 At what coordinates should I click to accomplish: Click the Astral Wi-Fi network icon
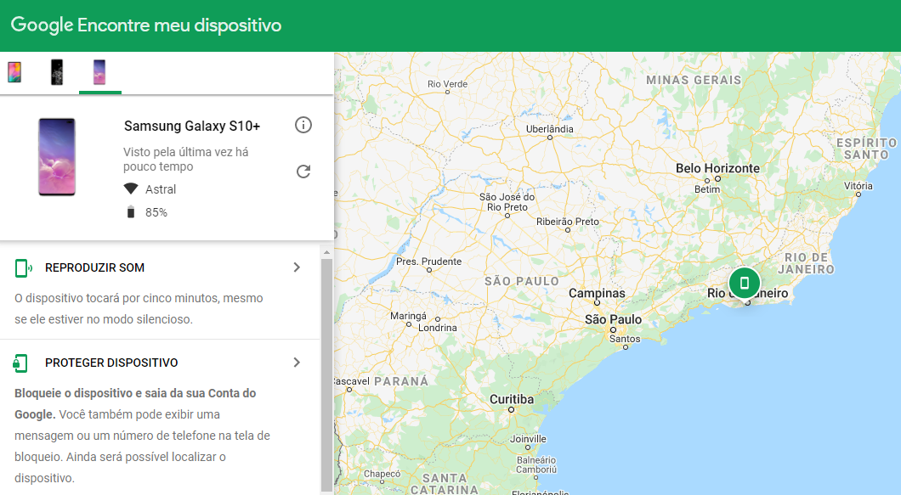pyautogui.click(x=130, y=188)
